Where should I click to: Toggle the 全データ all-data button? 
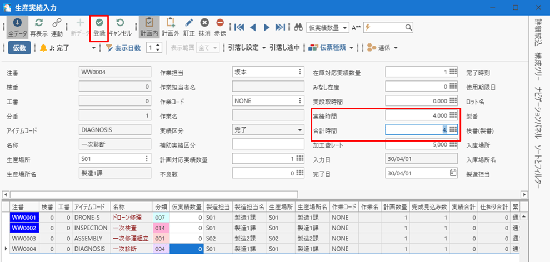(x=17, y=27)
